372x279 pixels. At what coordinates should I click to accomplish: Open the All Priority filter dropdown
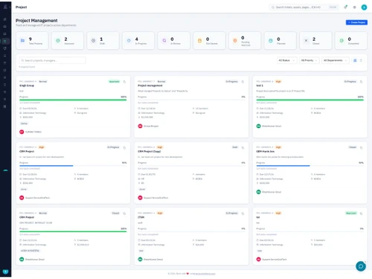click(x=310, y=60)
